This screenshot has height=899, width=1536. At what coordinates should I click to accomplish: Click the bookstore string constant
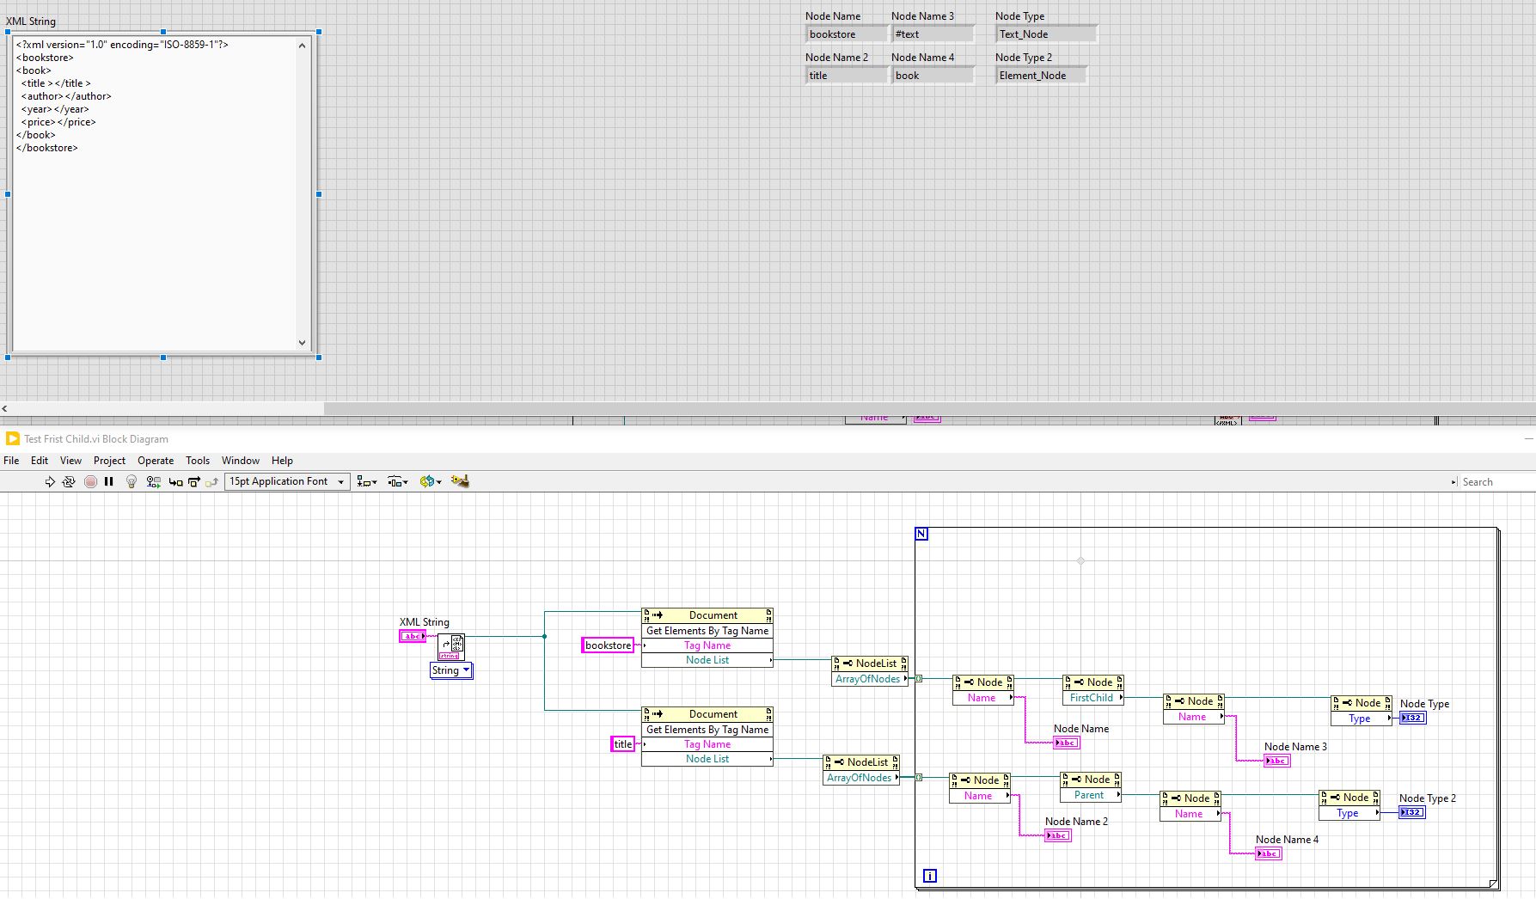608,645
